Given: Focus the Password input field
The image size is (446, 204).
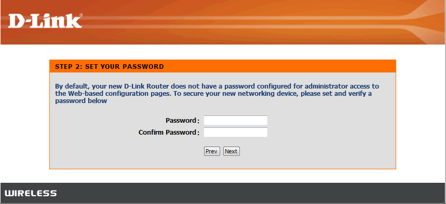Looking at the screenshot, I should 236,120.
